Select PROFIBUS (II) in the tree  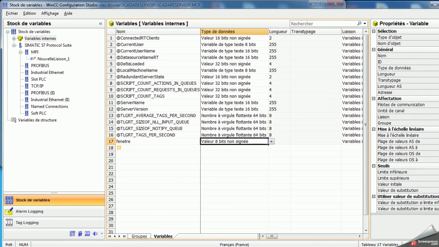tap(43, 93)
